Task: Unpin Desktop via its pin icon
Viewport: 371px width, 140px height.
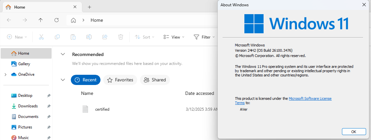Action: point(49,96)
